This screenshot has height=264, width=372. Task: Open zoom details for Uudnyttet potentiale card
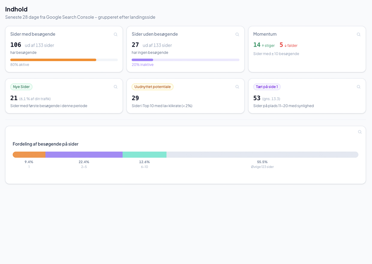click(x=237, y=87)
